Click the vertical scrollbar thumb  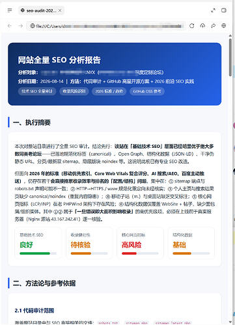point(230,57)
